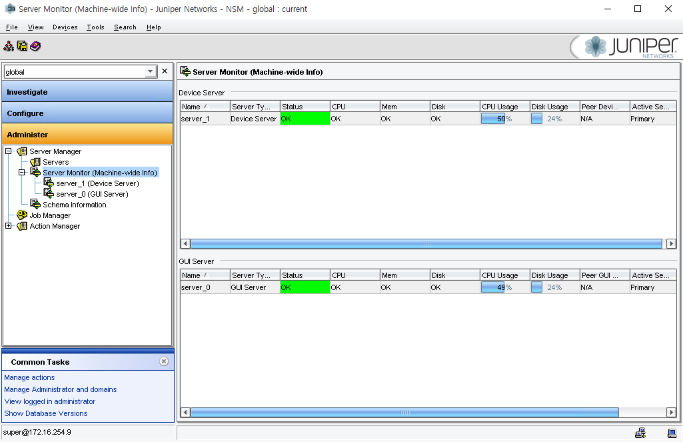Select server_0 (GUI Server) tree item

click(93, 194)
